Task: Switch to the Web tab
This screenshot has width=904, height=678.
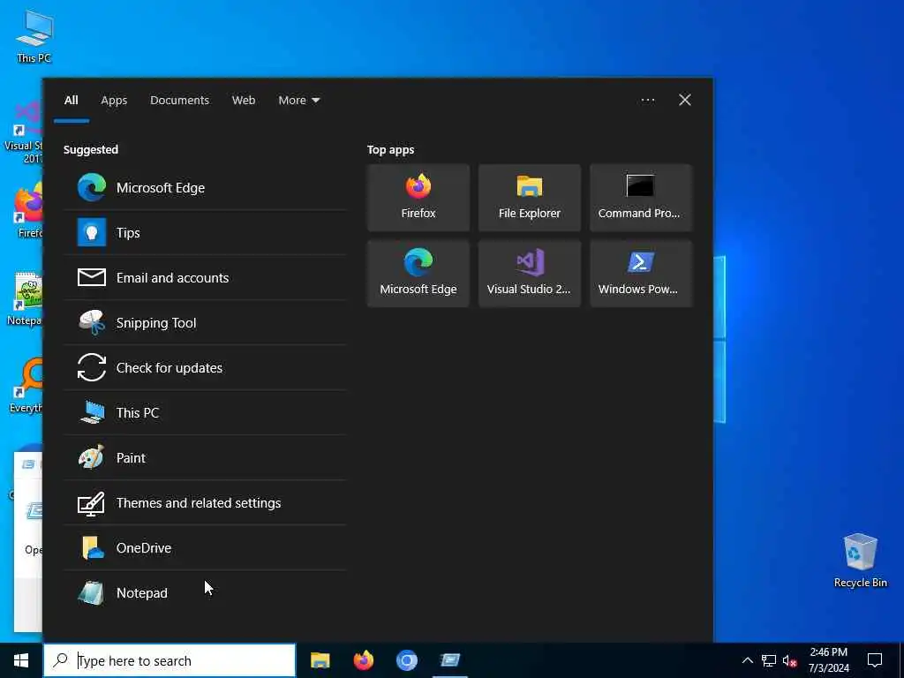Action: click(x=244, y=101)
